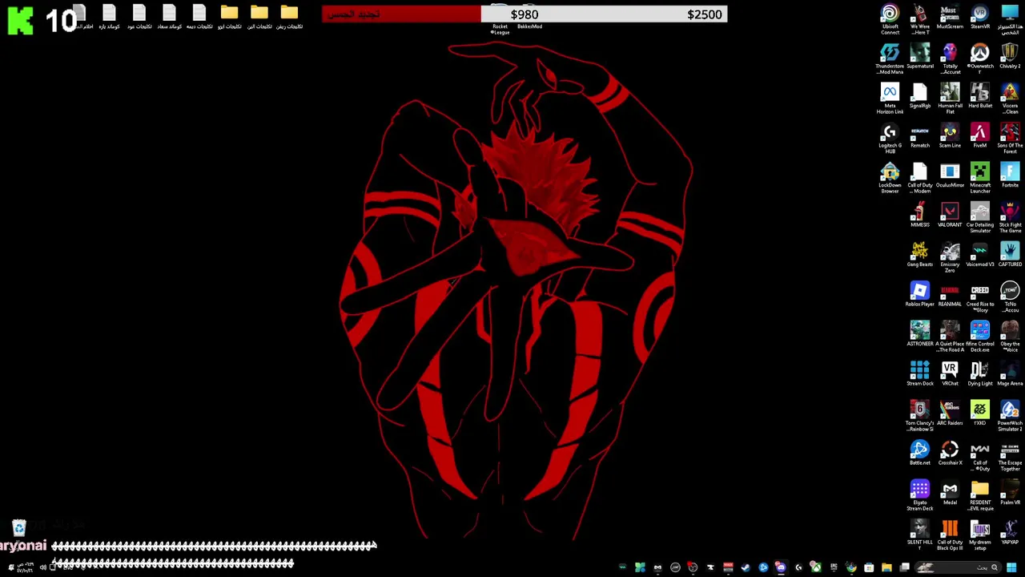Viewport: 1025px width, 577px height.
Task: Open Steam from the taskbar
Action: pos(746,567)
